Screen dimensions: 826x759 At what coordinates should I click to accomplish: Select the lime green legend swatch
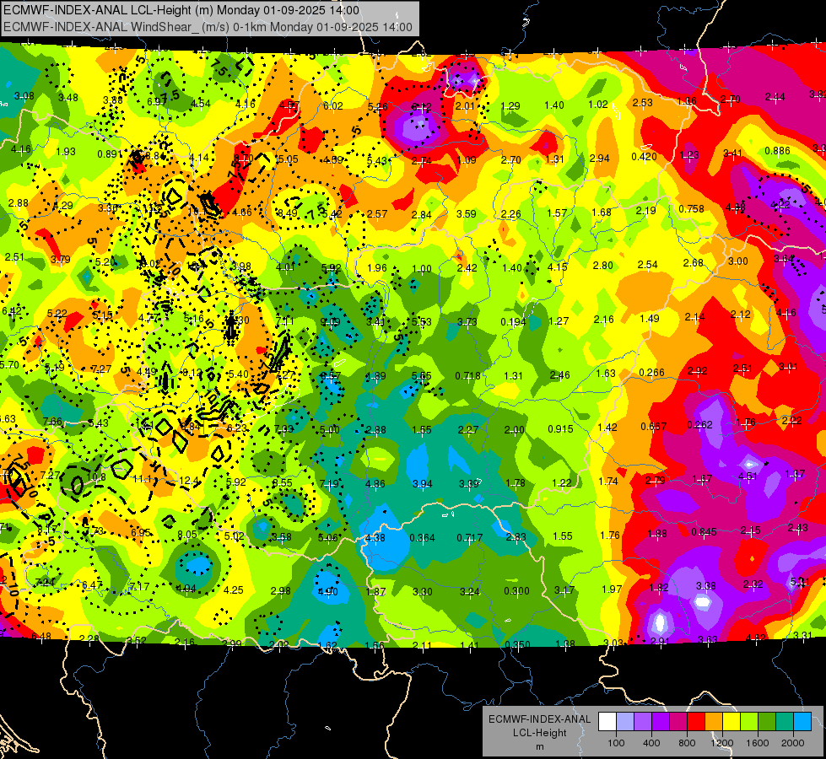click(749, 722)
